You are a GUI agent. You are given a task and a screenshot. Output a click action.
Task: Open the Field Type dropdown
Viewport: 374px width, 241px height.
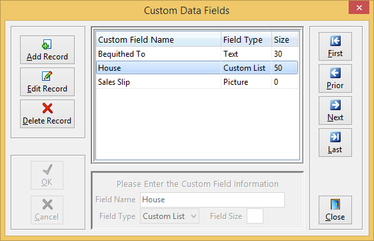169,216
